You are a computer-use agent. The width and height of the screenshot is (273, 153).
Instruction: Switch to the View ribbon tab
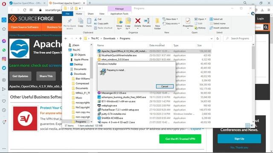pyautogui.click(x=102, y=14)
